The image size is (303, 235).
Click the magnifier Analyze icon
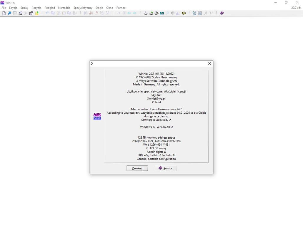[167, 13]
